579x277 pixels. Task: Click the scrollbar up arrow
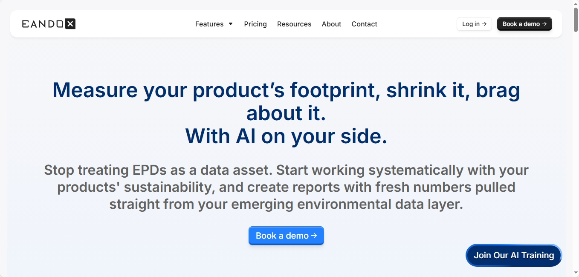click(x=576, y=3)
